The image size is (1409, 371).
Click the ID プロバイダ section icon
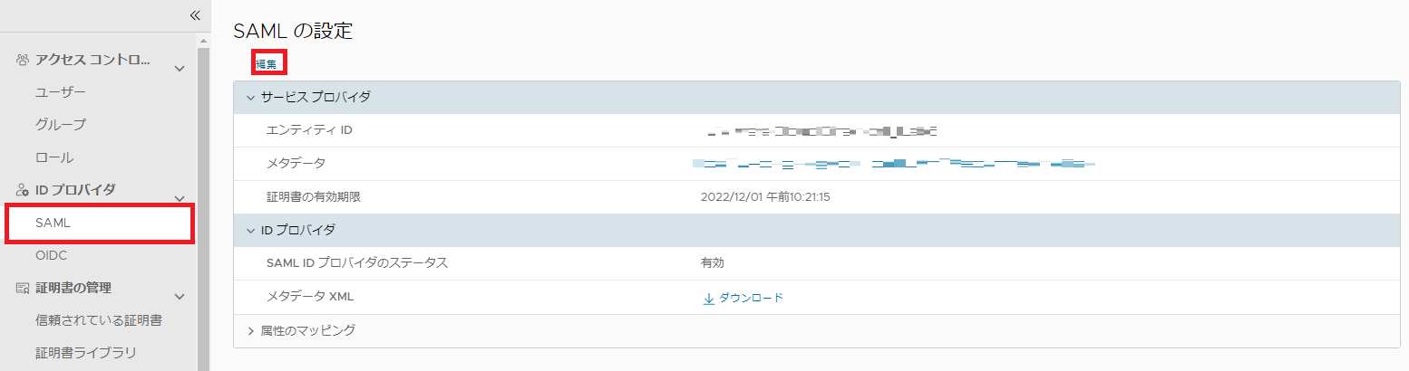[23, 190]
